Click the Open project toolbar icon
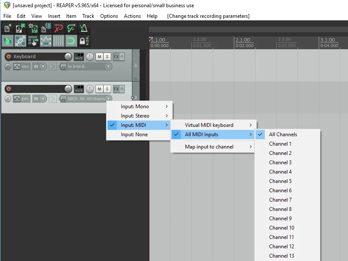Viewport: 348px width, 261px height. point(20,28)
